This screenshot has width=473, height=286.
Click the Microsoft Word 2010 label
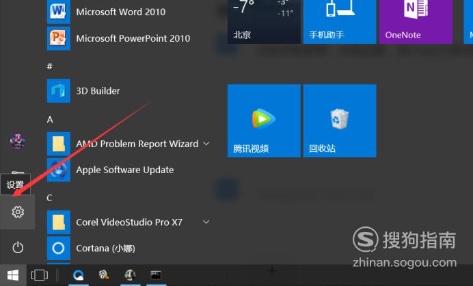coord(121,12)
